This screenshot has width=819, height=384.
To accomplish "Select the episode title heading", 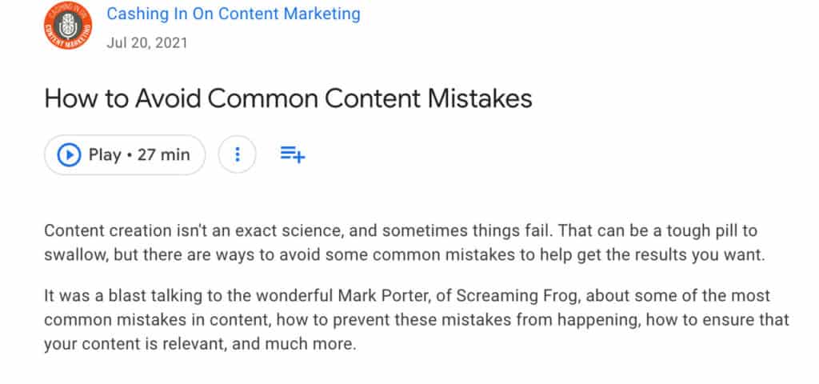I will pyautogui.click(x=288, y=99).
